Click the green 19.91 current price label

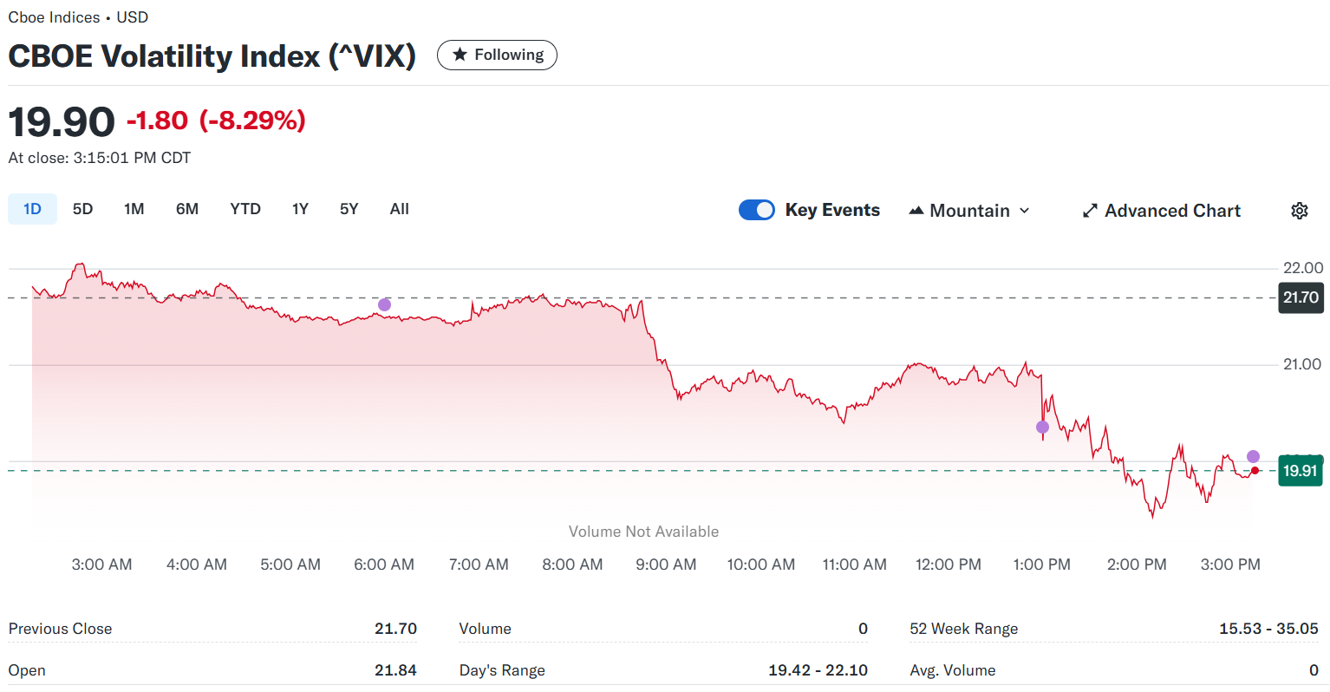click(x=1301, y=471)
